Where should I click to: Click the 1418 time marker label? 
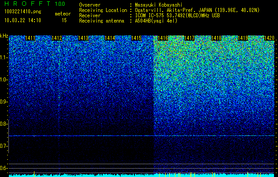click(216, 38)
